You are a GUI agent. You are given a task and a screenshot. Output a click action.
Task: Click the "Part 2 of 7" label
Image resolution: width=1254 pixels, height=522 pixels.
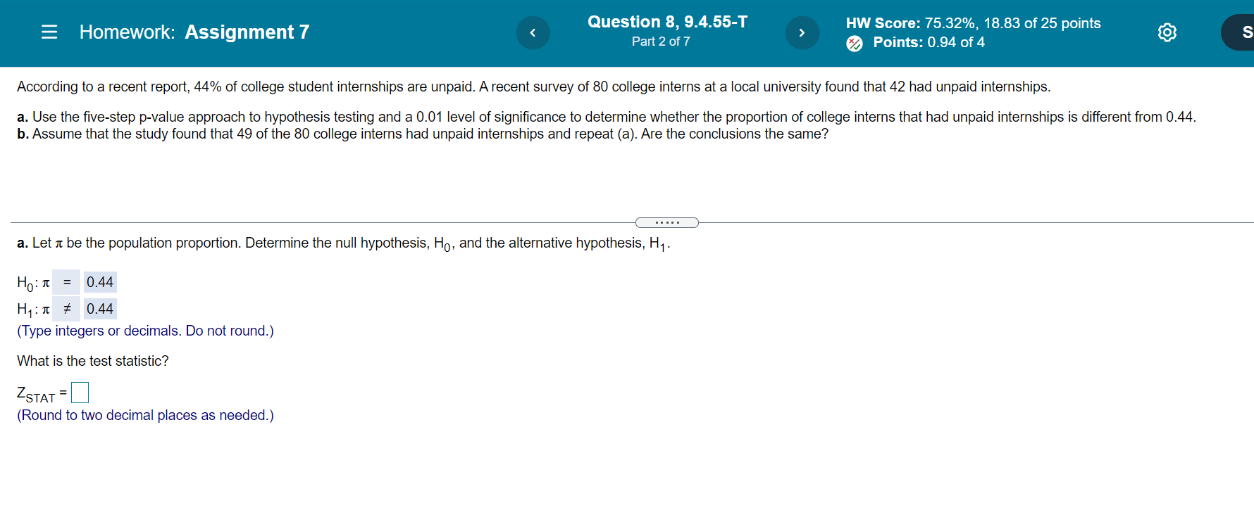[661, 42]
